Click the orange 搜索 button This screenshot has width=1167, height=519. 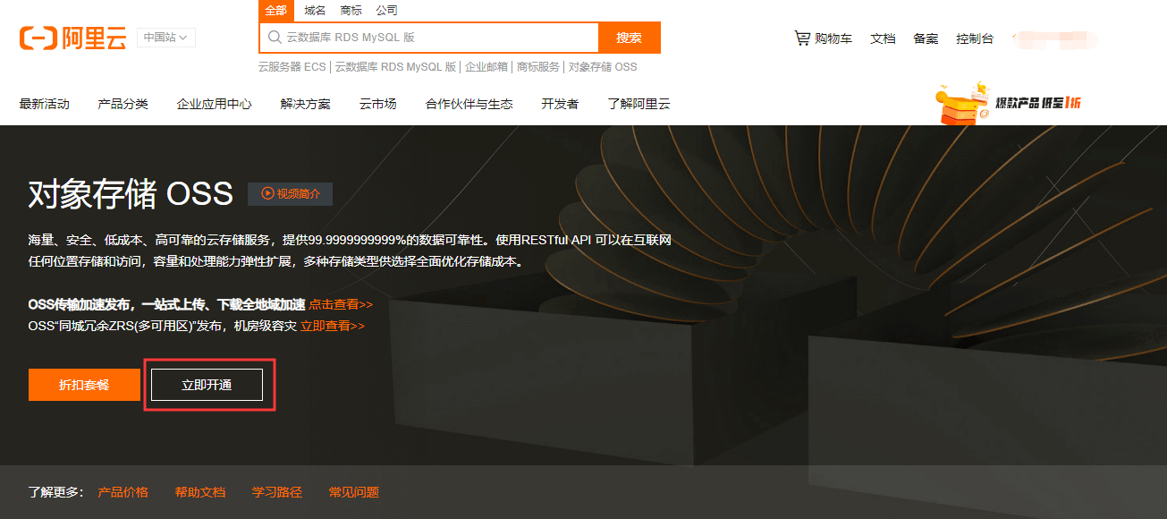pos(630,38)
